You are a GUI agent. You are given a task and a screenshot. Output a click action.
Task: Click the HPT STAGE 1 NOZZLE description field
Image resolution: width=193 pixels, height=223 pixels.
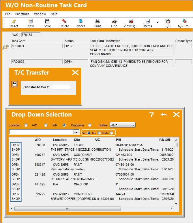click(132, 50)
